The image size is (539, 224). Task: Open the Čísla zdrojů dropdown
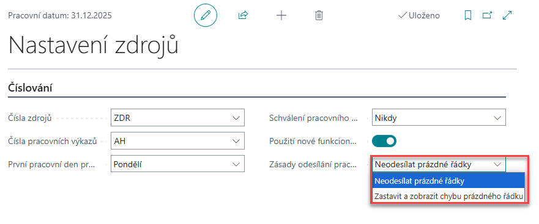click(236, 118)
